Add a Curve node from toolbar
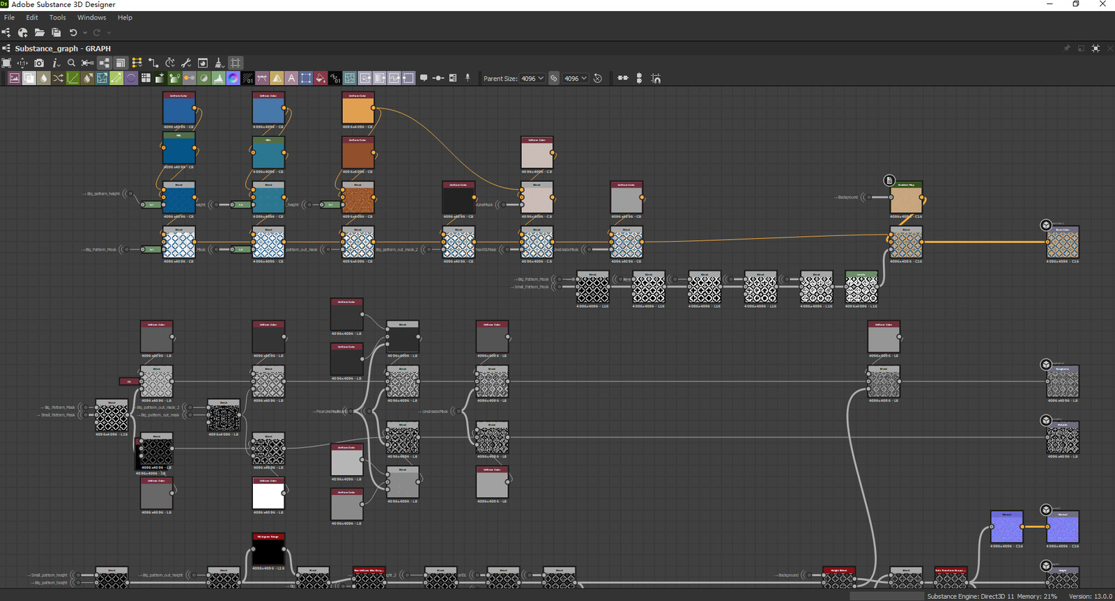Screen dimensions: 1115x601 point(72,78)
